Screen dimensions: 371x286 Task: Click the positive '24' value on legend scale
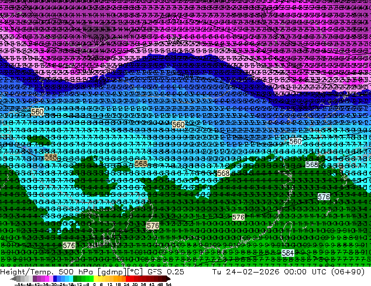pos(126,284)
